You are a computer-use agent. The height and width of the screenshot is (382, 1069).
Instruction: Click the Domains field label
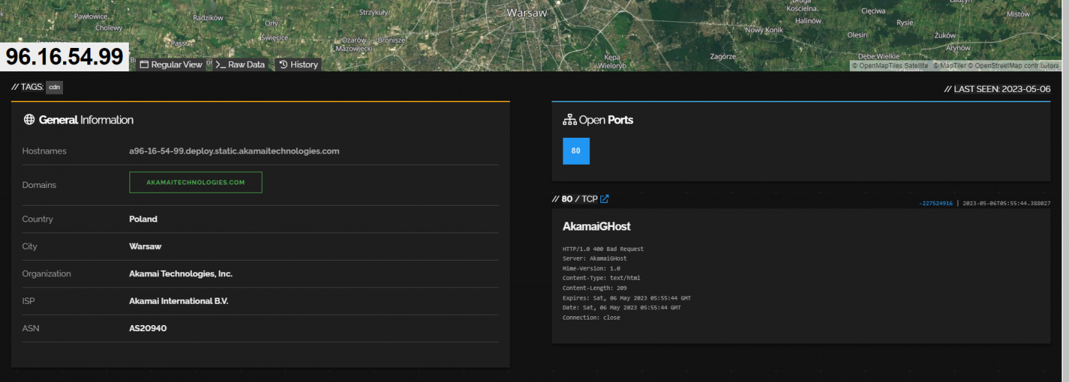tap(39, 185)
